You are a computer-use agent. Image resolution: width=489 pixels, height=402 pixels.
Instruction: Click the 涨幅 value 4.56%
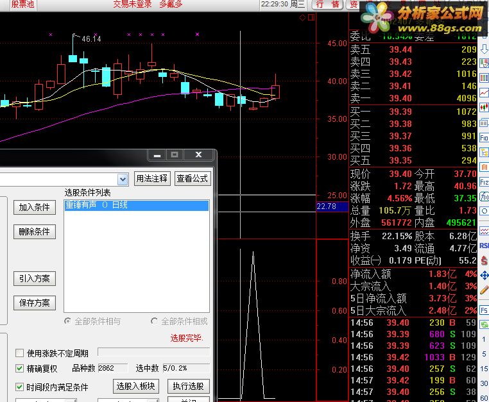pos(400,199)
